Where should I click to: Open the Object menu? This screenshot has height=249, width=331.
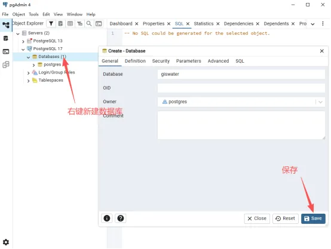(x=19, y=14)
